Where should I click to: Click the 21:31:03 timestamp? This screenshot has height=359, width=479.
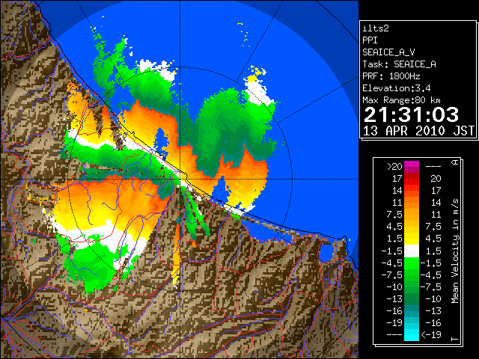click(411, 114)
